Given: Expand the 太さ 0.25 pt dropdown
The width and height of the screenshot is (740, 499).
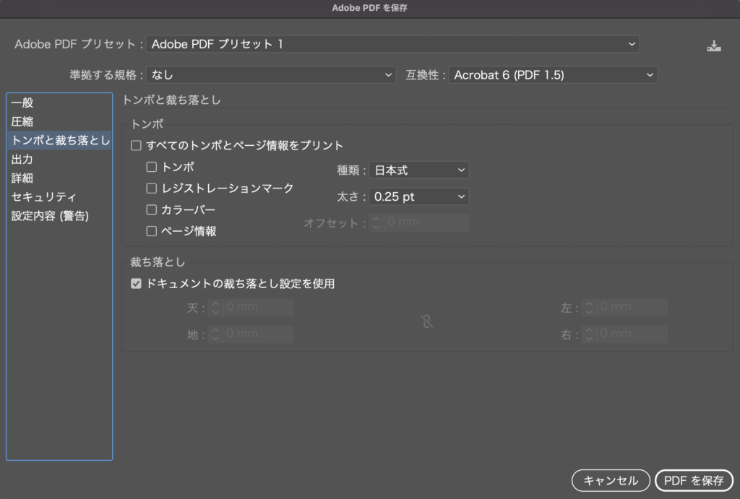Looking at the screenshot, I should [x=418, y=196].
